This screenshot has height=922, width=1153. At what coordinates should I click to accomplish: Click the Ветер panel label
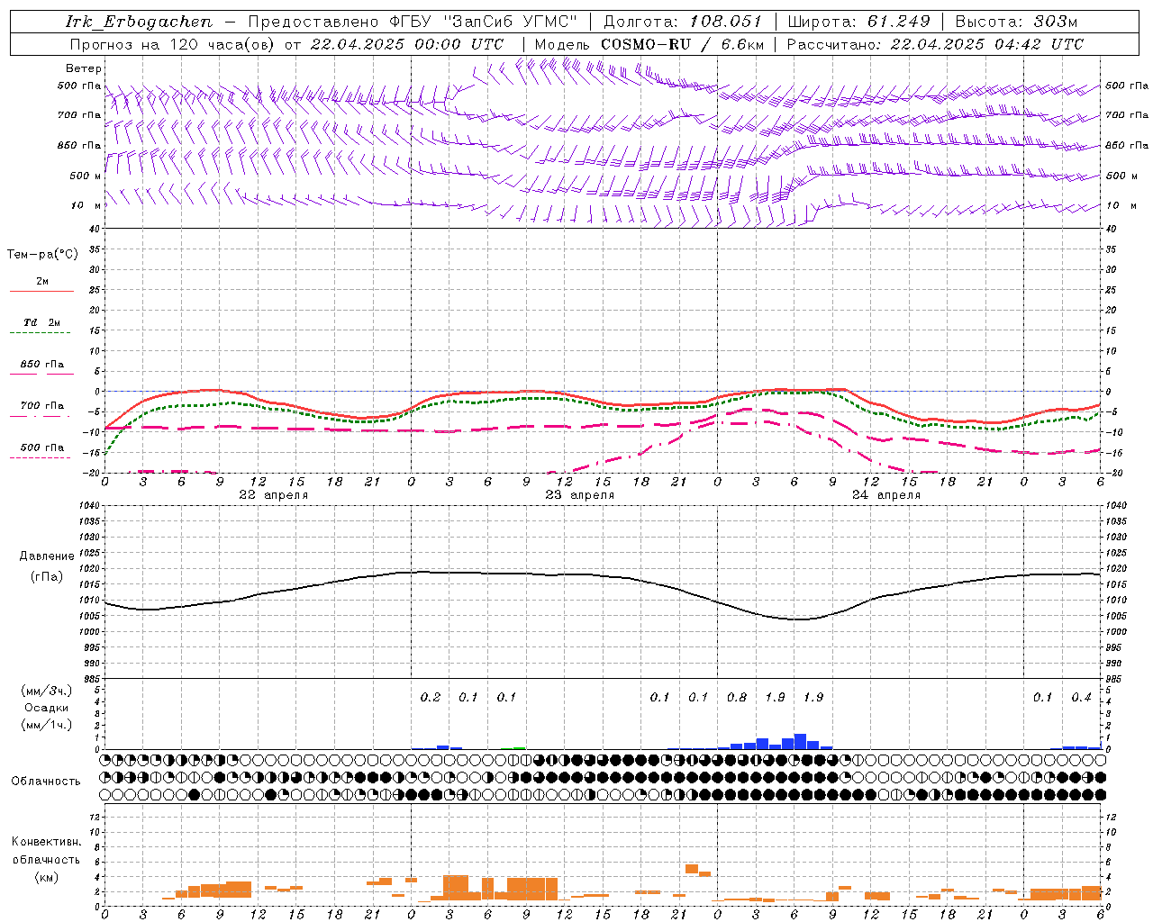point(83,68)
